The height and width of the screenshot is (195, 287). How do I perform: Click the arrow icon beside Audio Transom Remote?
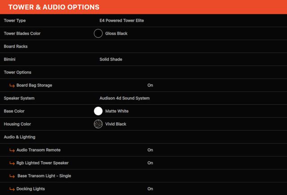click(12, 150)
